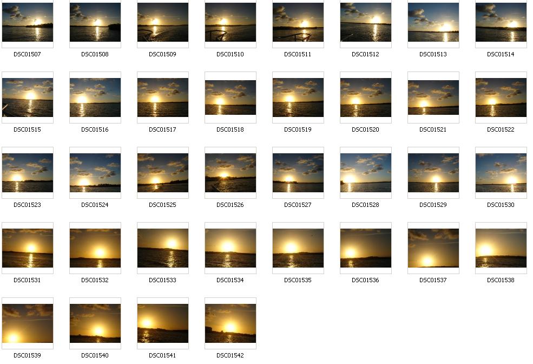Screen dimensions: 533x364
Task: Click the DSC01531 golden sunset thumbnail
Action: (x=28, y=249)
